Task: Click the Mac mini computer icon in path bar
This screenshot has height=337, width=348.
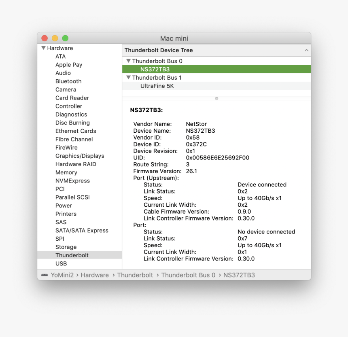Action: (x=45, y=275)
